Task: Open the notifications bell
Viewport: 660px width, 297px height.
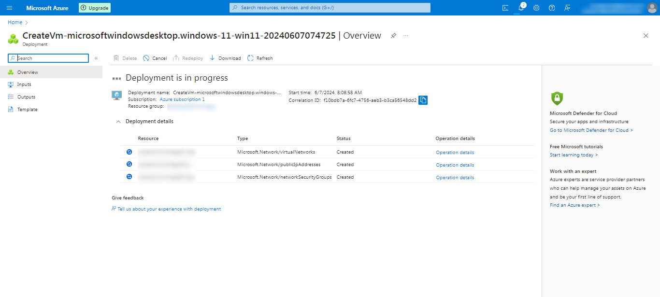Action: pos(521,8)
